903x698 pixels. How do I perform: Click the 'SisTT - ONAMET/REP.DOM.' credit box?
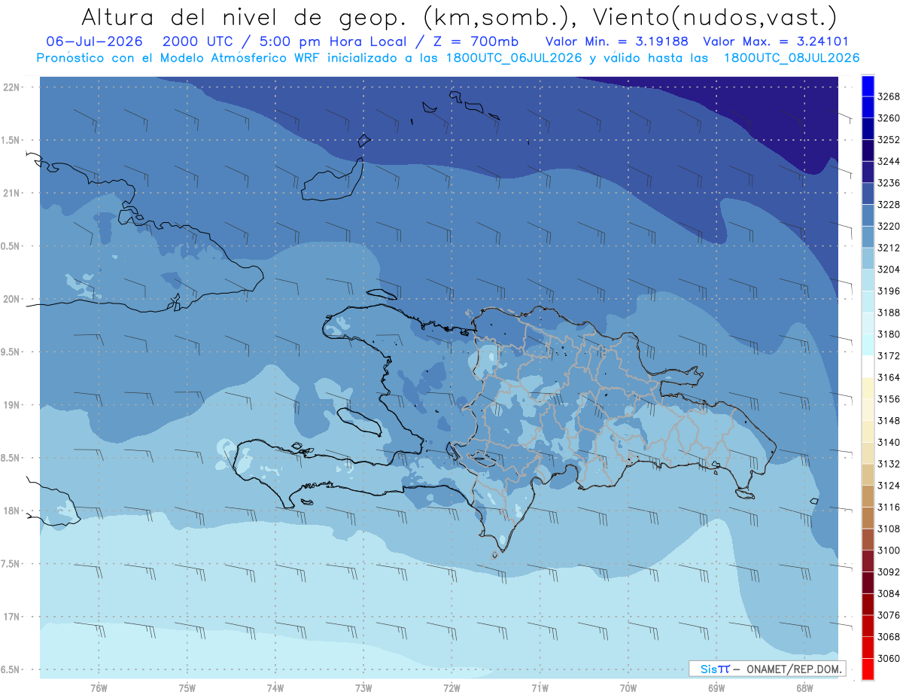point(767,669)
